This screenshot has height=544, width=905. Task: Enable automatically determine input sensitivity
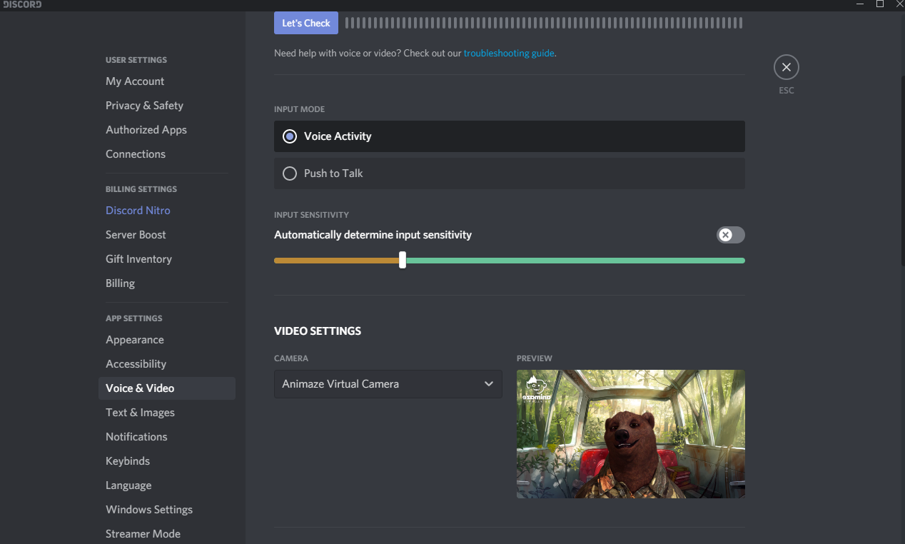click(730, 235)
